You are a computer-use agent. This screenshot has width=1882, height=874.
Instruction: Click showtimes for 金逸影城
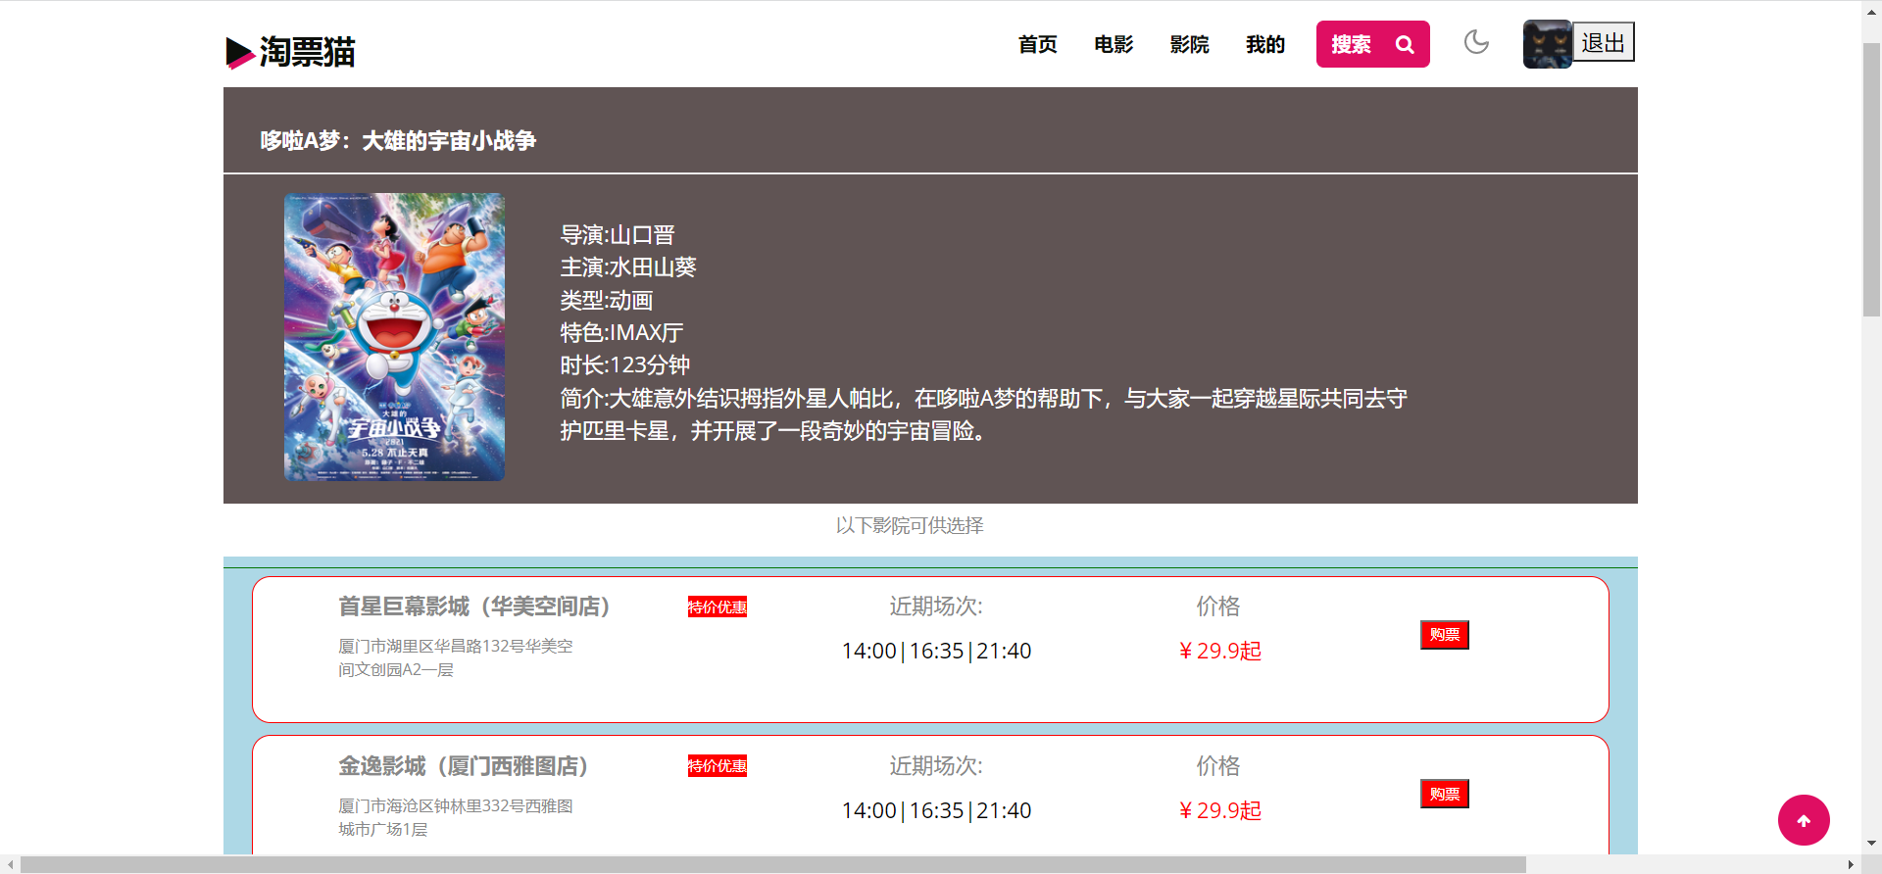[x=936, y=810]
